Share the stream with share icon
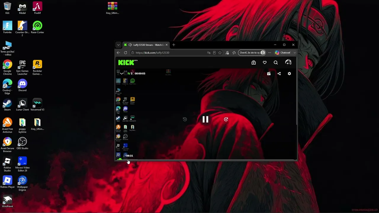 tap(279, 73)
